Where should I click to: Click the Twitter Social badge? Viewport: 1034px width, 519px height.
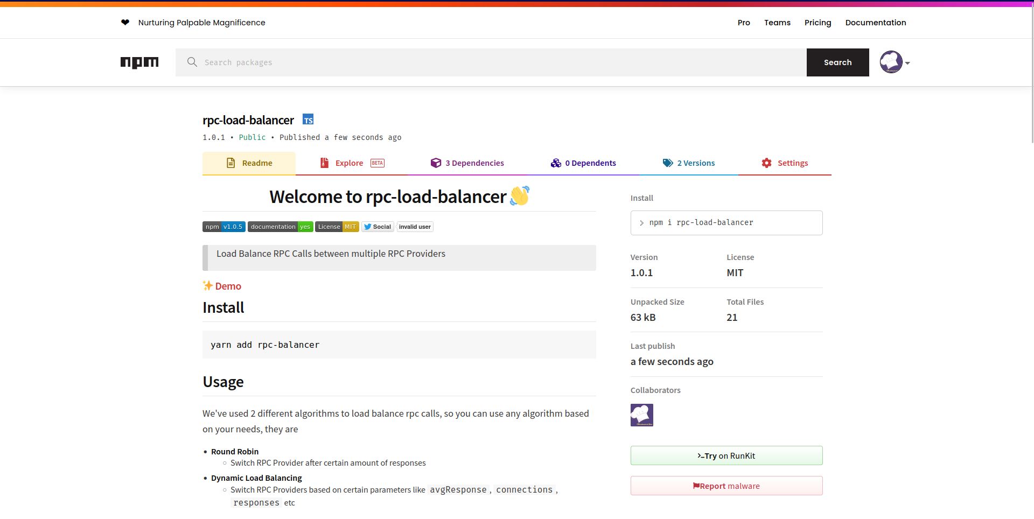(378, 227)
